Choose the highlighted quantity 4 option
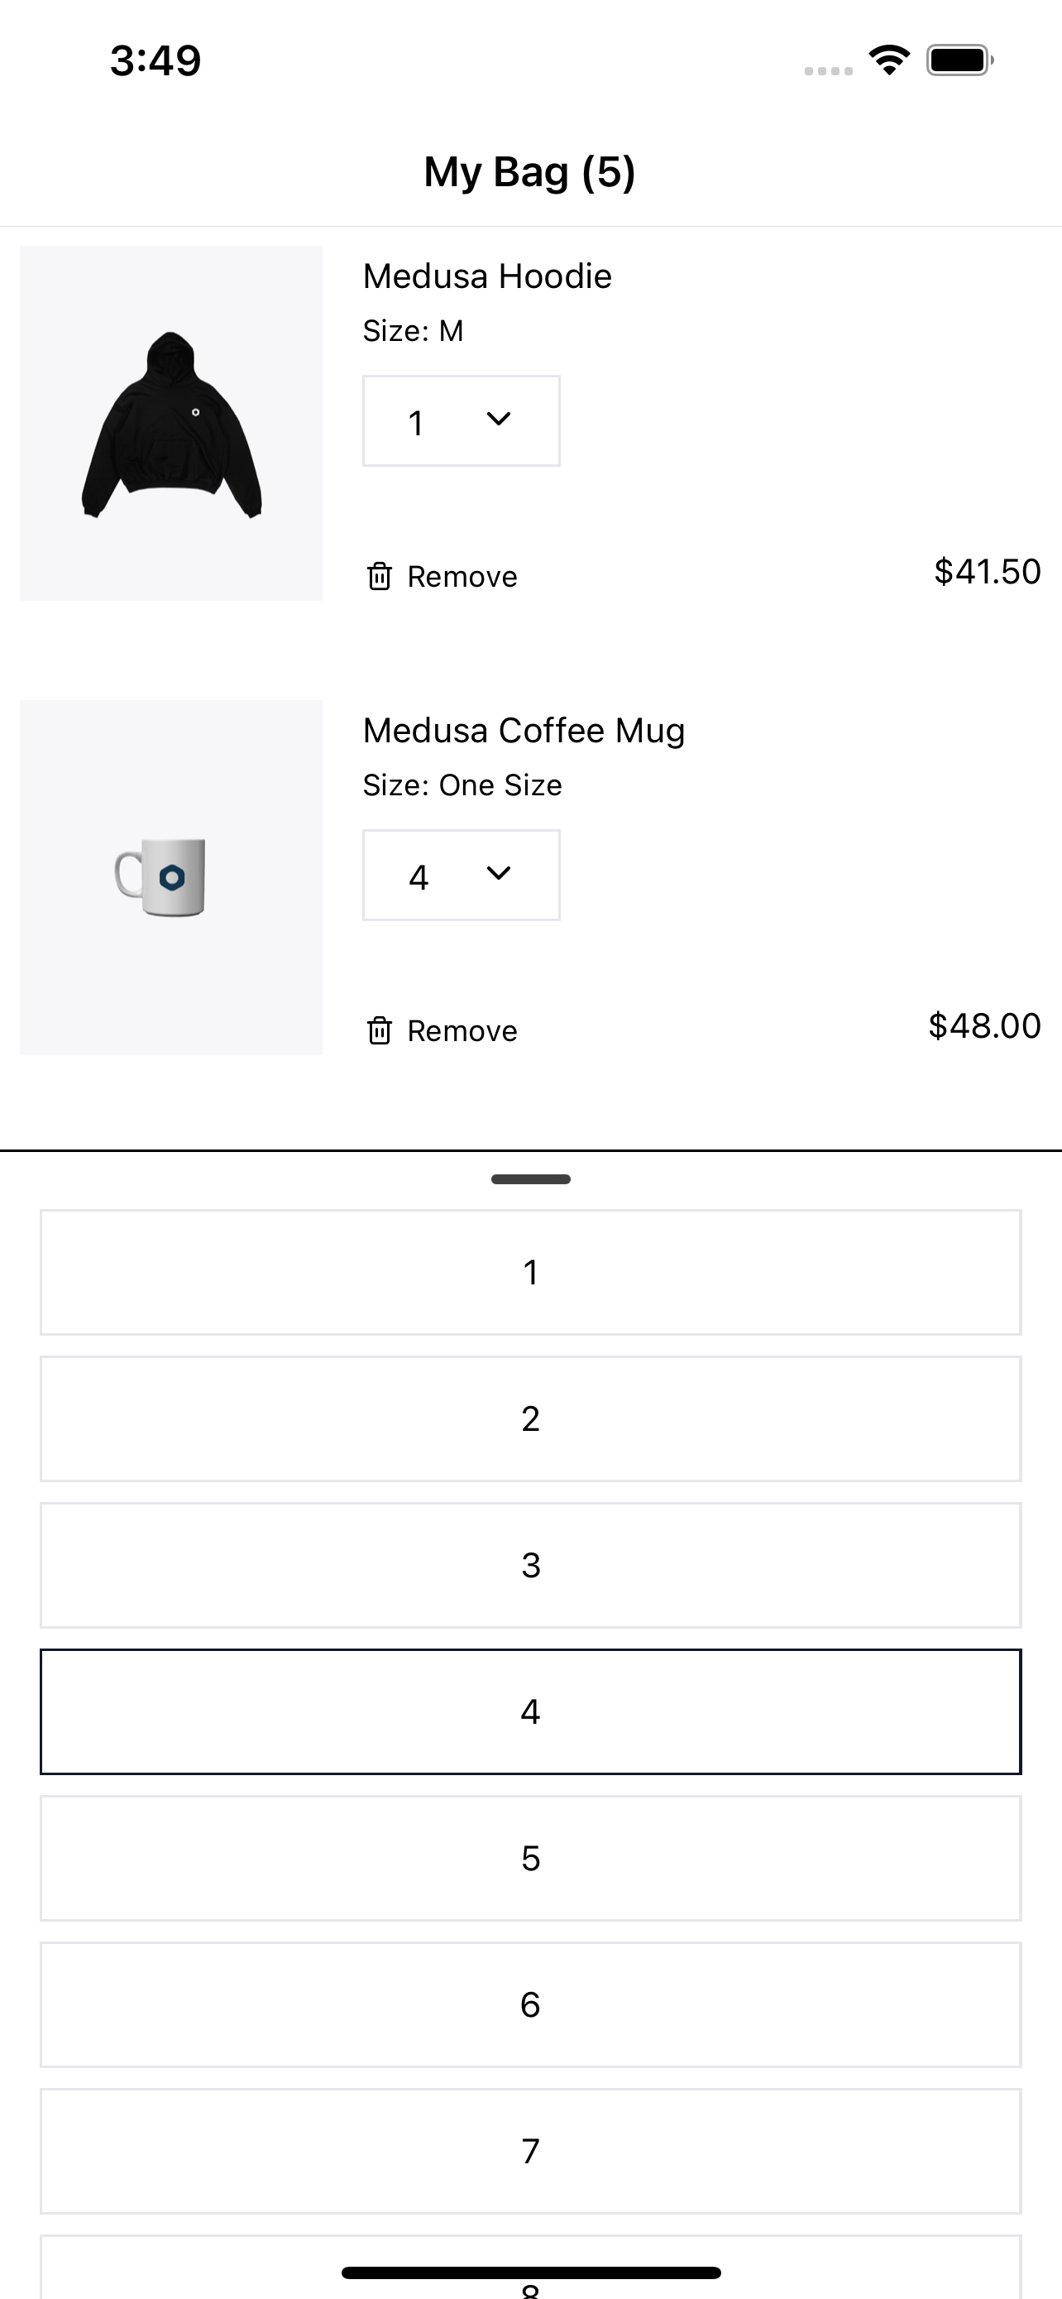This screenshot has height=2299, width=1062. [x=530, y=1711]
